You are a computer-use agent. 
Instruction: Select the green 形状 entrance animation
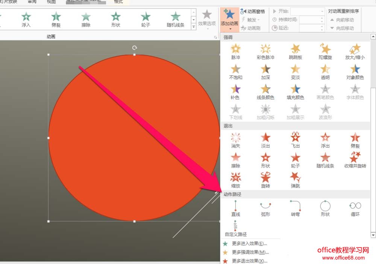tap(115, 20)
